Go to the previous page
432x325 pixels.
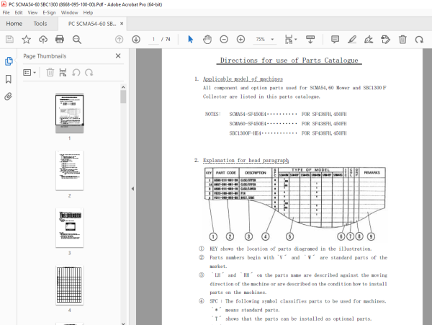(x=119, y=40)
